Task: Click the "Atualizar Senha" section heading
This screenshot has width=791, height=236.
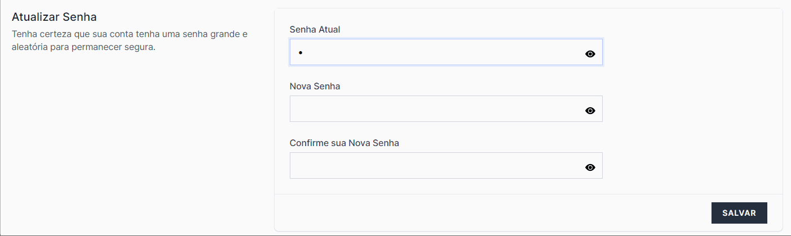Action: [54, 17]
